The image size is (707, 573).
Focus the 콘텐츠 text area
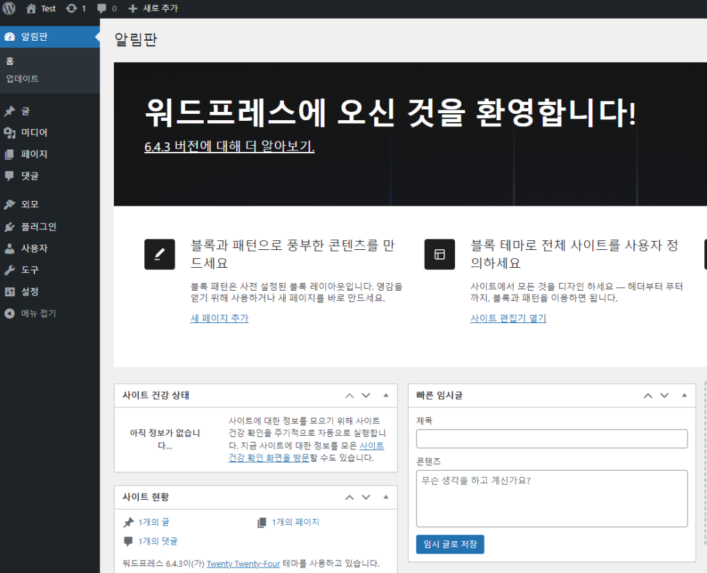(552, 498)
